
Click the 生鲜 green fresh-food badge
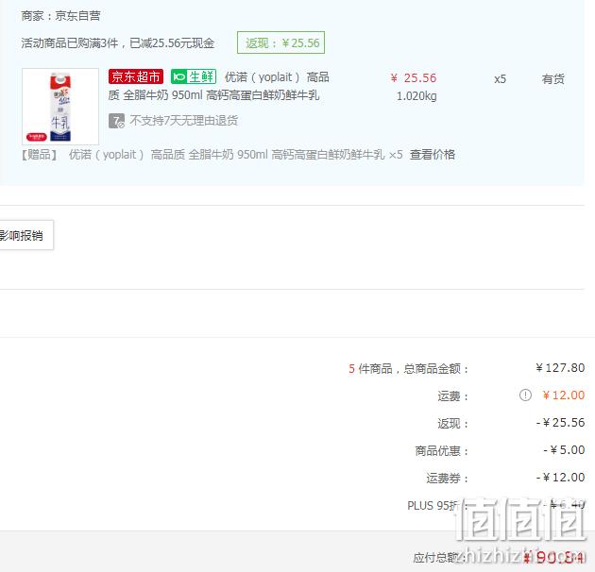pos(194,76)
